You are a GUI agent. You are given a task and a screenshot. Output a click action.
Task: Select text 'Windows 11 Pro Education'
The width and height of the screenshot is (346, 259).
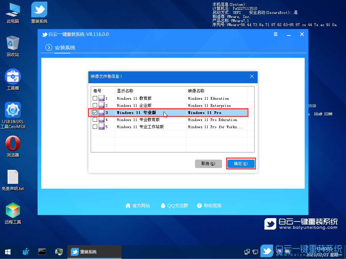pos(212,120)
